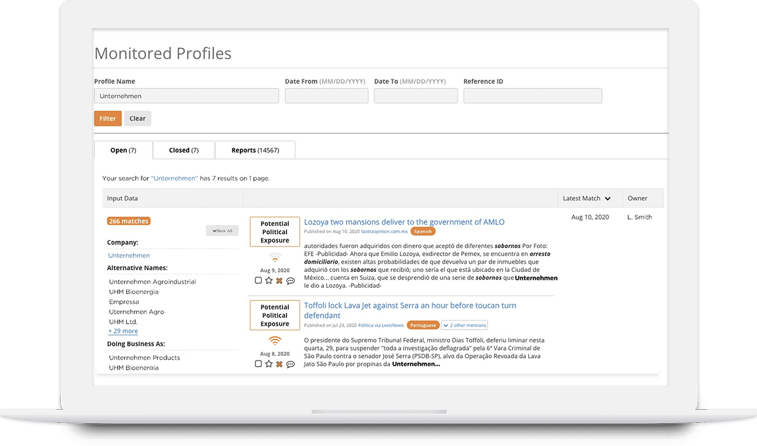Select Uternehmen Agro alternative name
757x446 pixels.
(137, 312)
